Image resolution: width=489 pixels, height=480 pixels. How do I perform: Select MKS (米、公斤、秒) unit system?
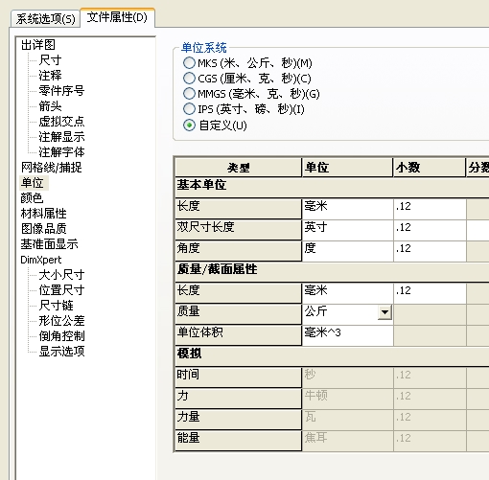189,63
